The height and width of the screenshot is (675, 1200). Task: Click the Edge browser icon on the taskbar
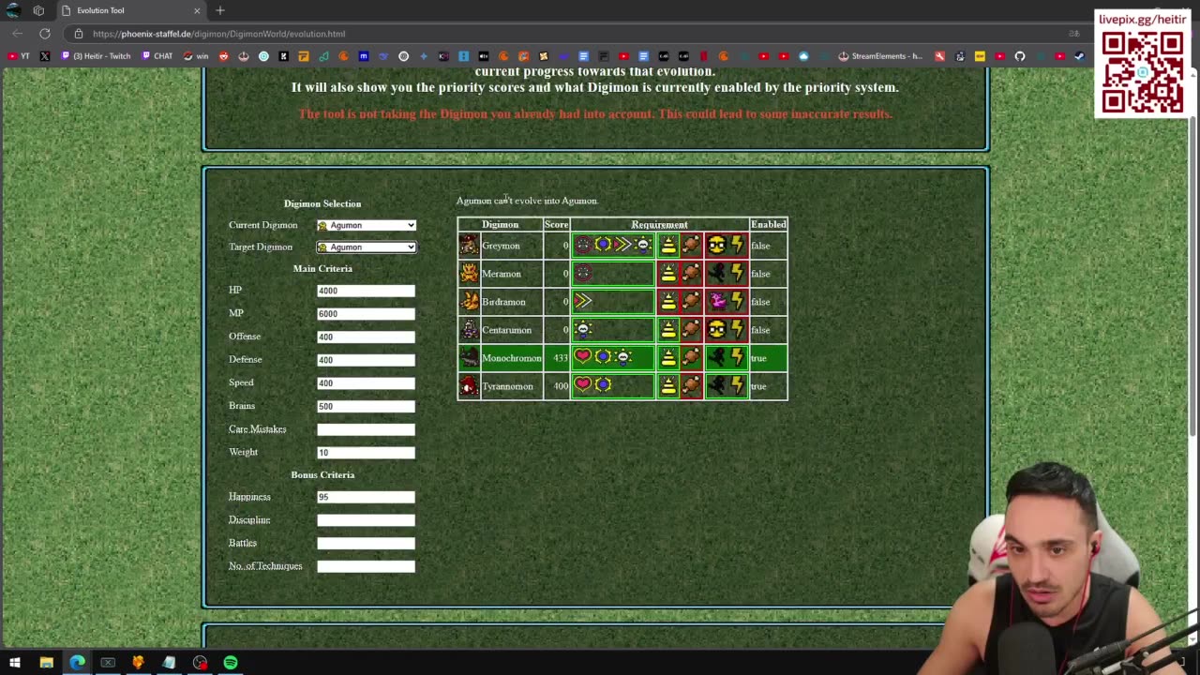coord(77,663)
